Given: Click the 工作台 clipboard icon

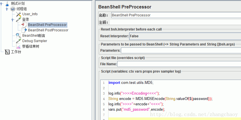Looking at the screenshot, I should 7,52.
